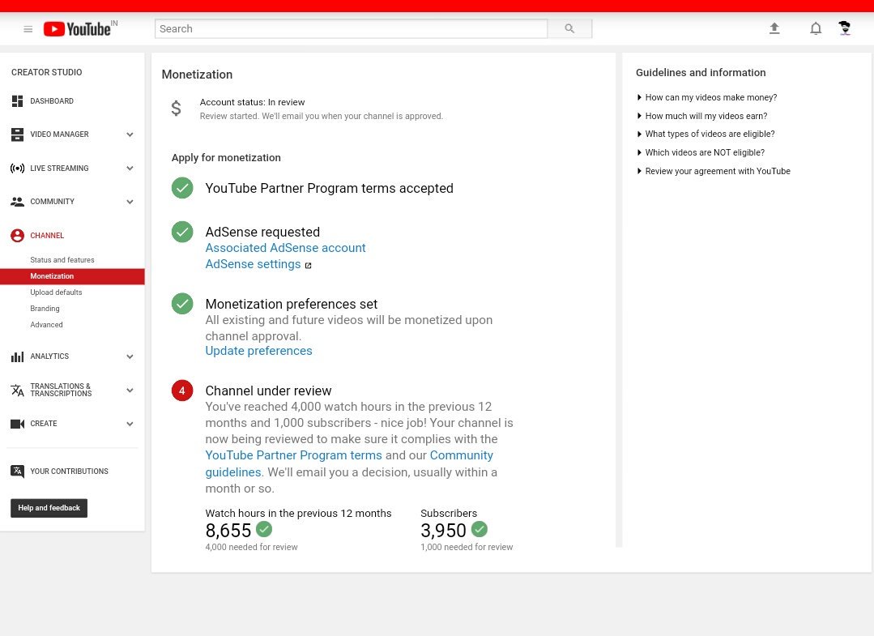Click '4,000 needed for review' text

[251, 548]
